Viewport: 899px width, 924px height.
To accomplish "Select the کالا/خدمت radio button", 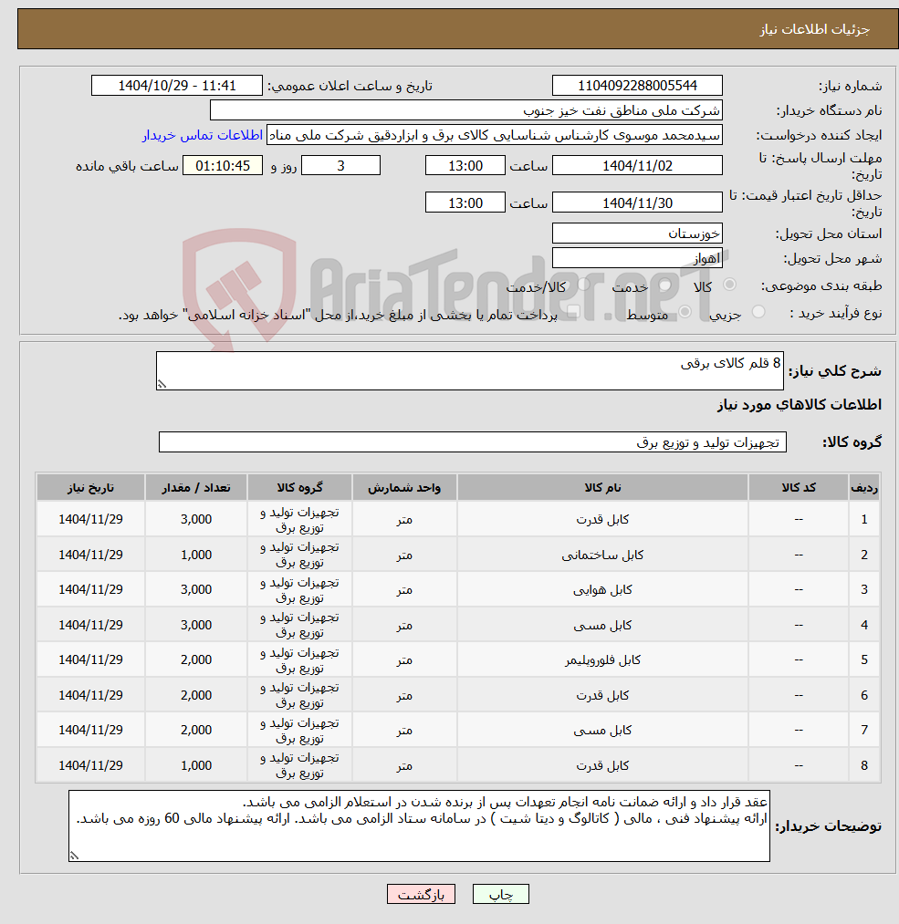I will [x=583, y=285].
